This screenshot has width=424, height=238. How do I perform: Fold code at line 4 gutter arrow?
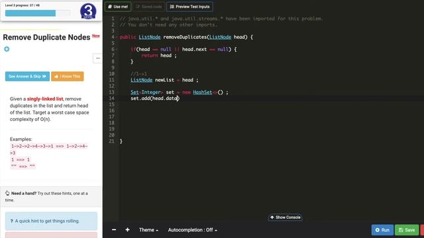tap(117, 37)
